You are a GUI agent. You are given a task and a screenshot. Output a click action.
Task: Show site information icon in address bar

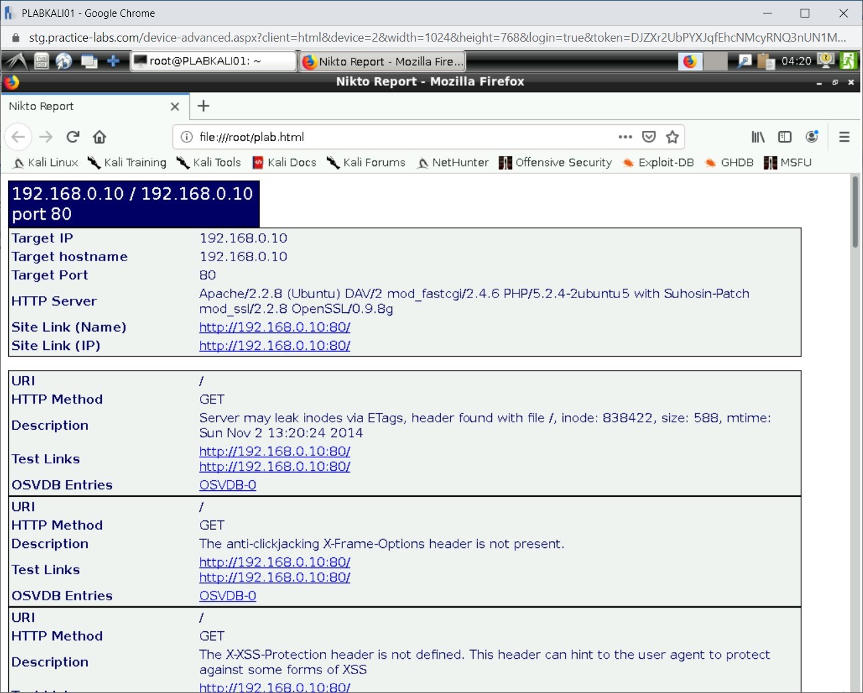coord(187,137)
